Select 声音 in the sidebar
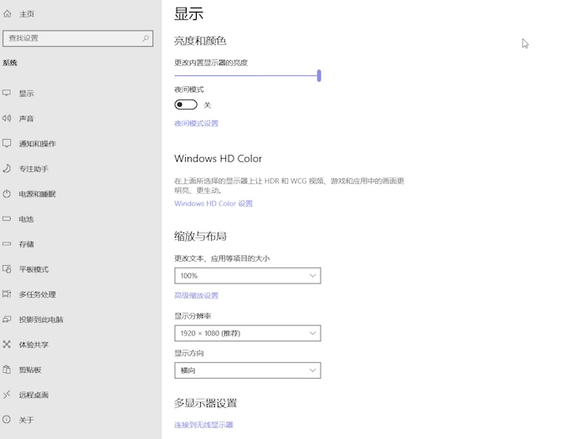The image size is (586, 439). tap(27, 119)
